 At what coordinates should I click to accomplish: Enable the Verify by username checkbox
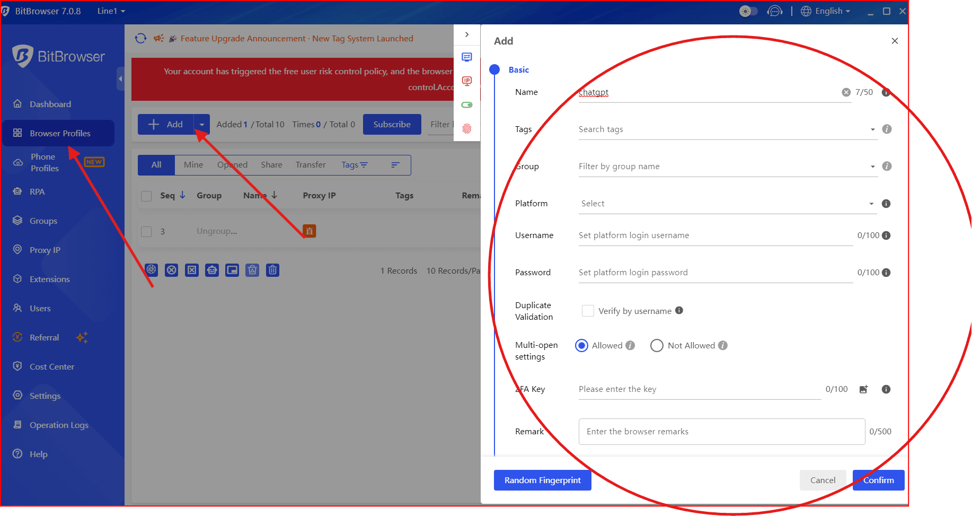(588, 311)
